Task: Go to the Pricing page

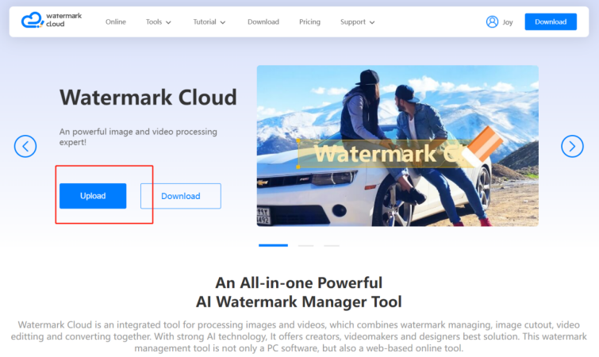Action: [x=309, y=21]
